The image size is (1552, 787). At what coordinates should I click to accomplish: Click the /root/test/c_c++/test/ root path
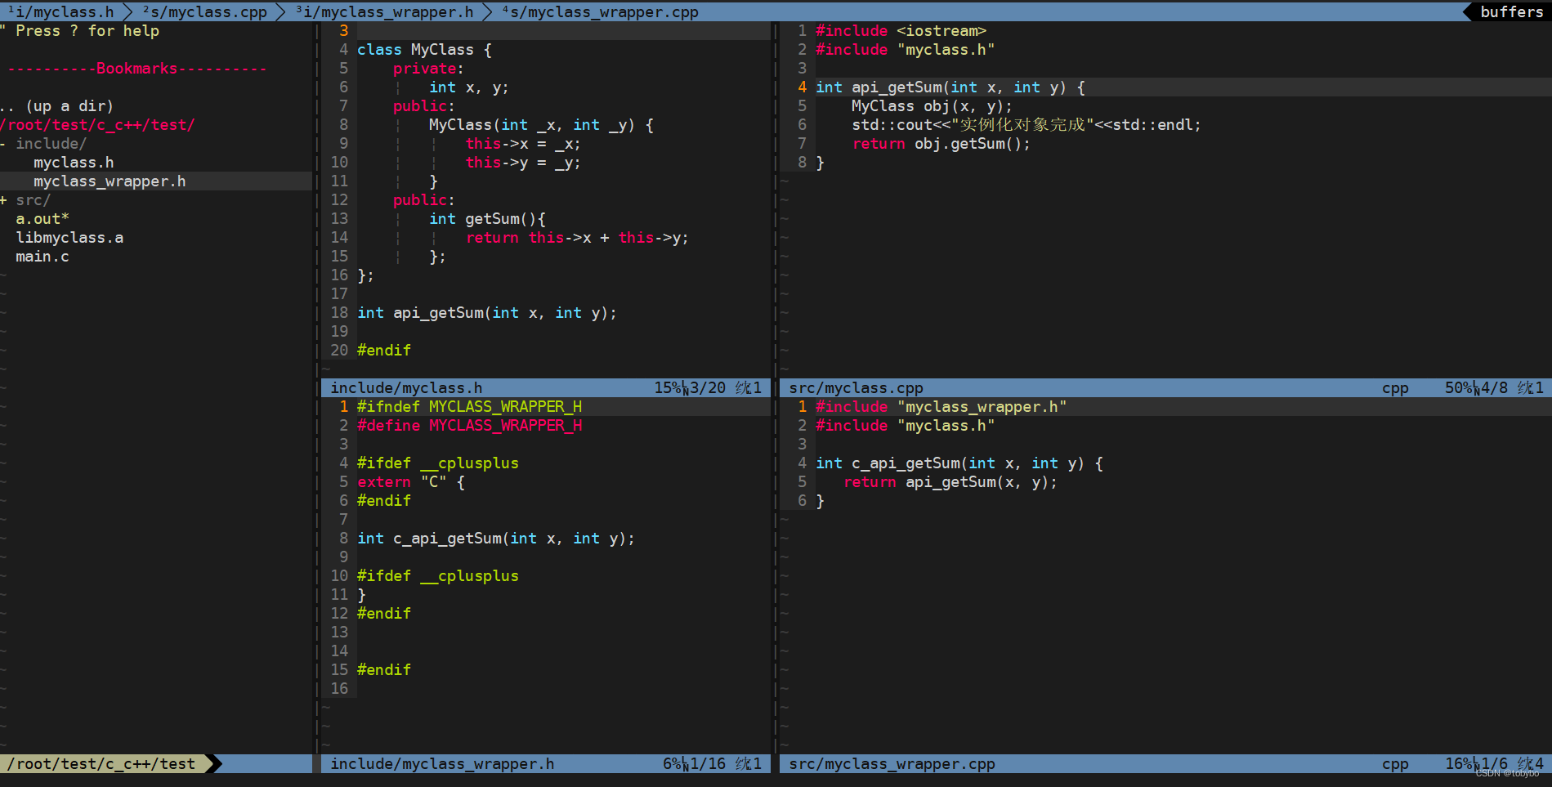point(97,125)
